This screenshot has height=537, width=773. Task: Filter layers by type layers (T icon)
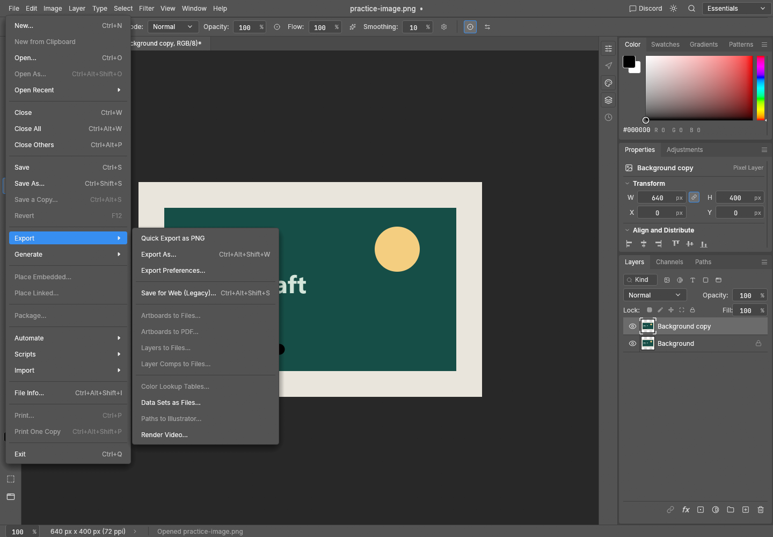(x=692, y=280)
